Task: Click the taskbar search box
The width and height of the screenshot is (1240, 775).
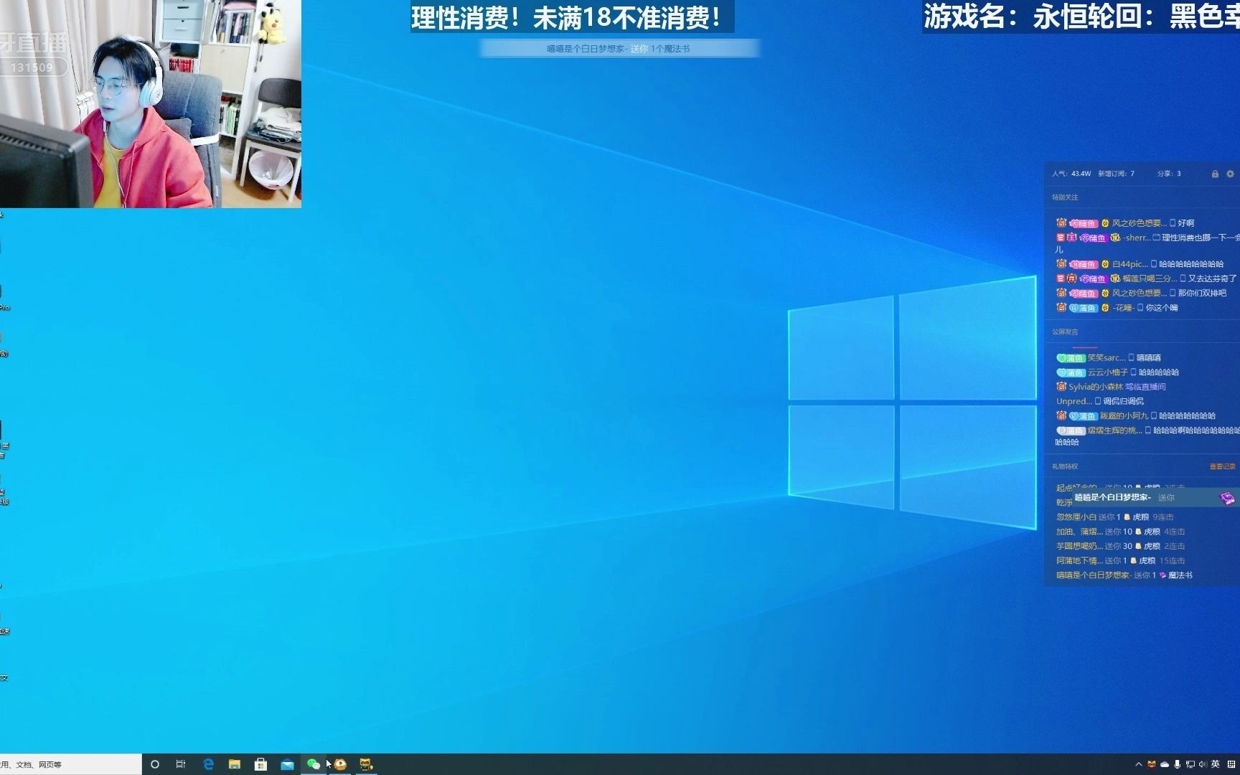Action: [70, 764]
